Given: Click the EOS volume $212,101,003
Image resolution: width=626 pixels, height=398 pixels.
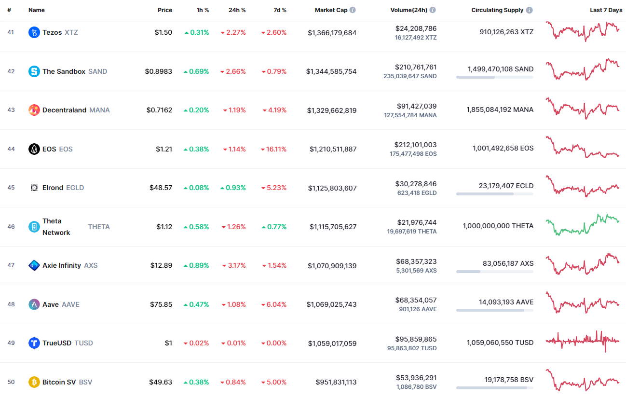Looking at the screenshot, I should (416, 145).
